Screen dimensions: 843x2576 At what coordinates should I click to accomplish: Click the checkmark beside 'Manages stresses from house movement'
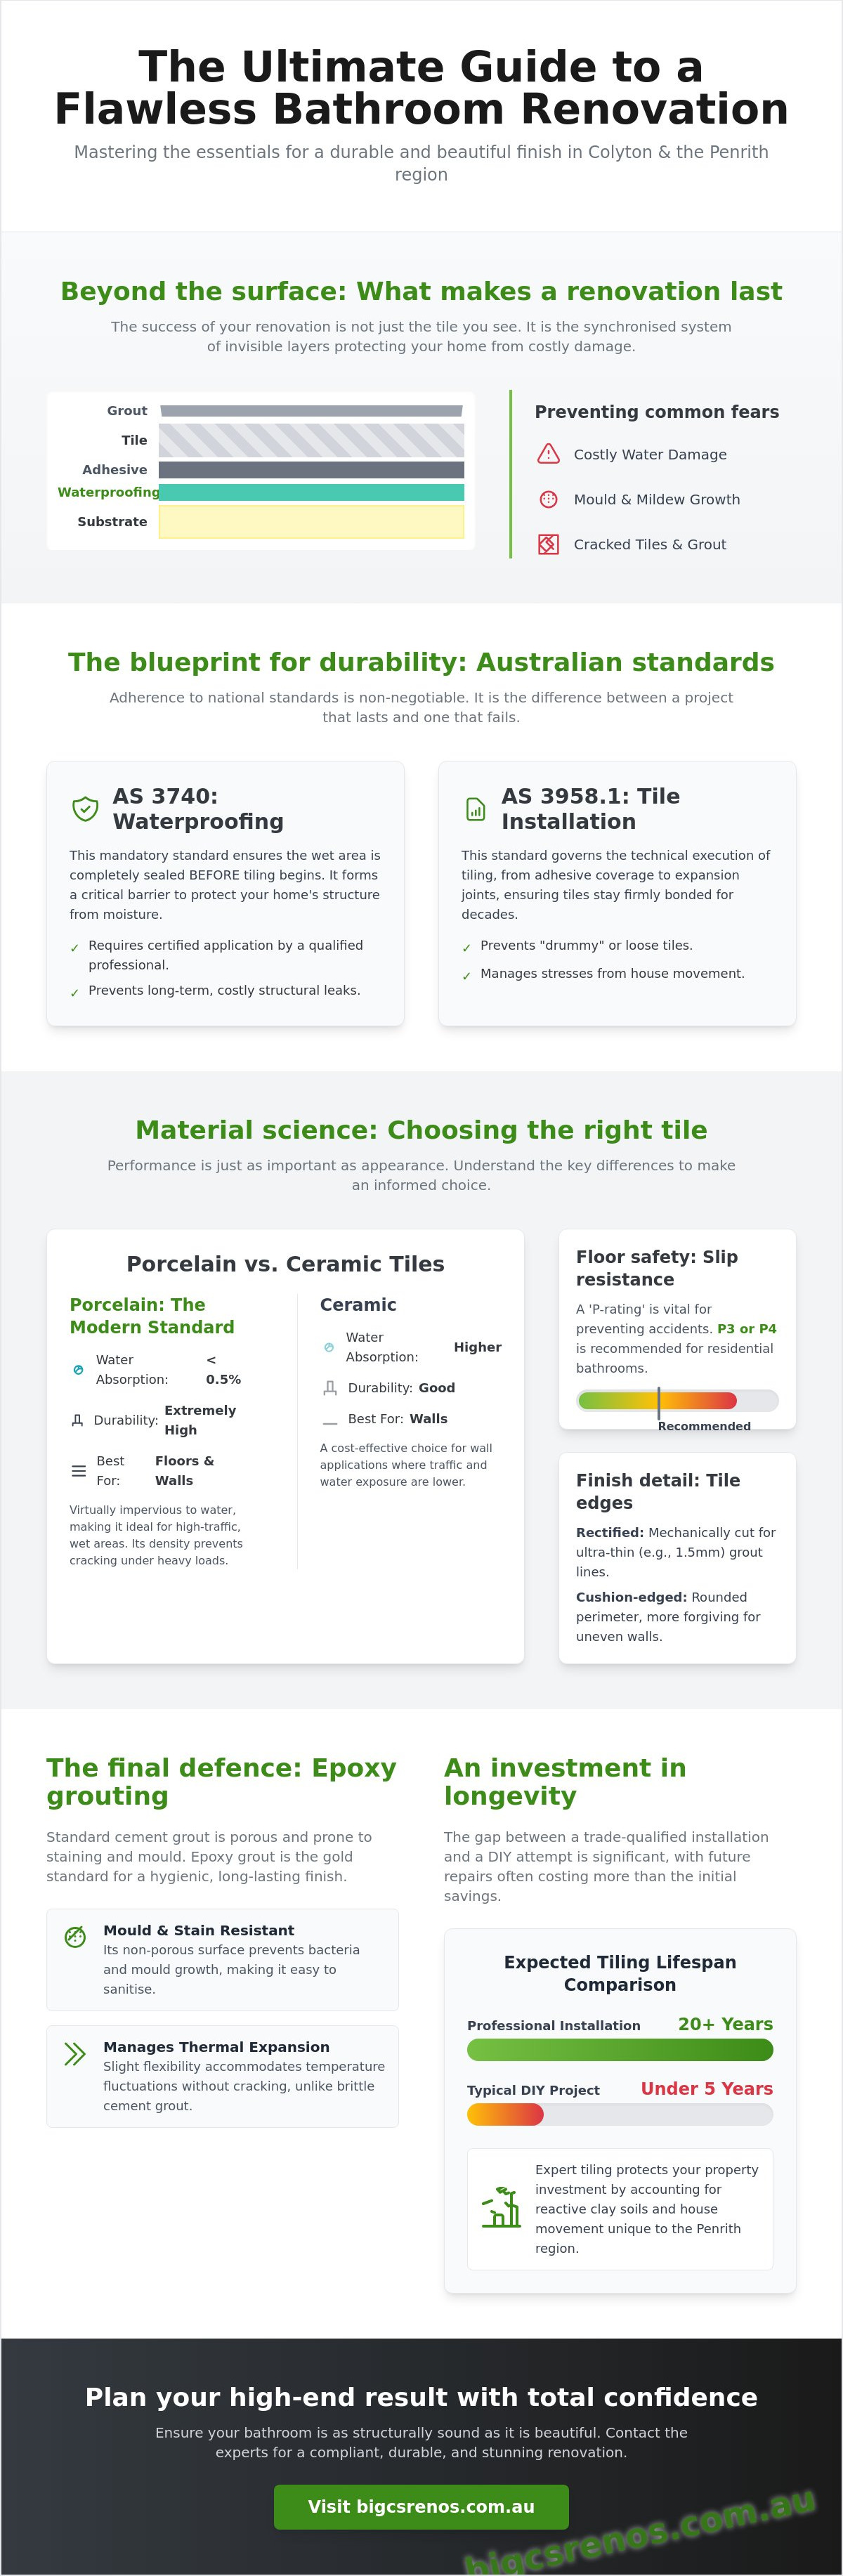point(466,975)
